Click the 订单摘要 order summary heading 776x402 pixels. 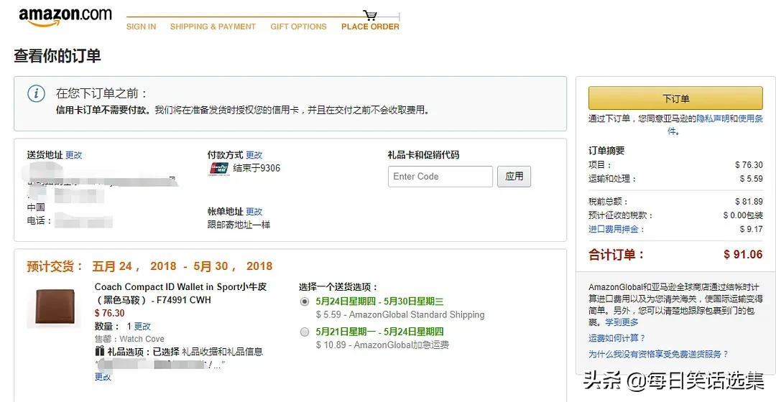tap(606, 150)
